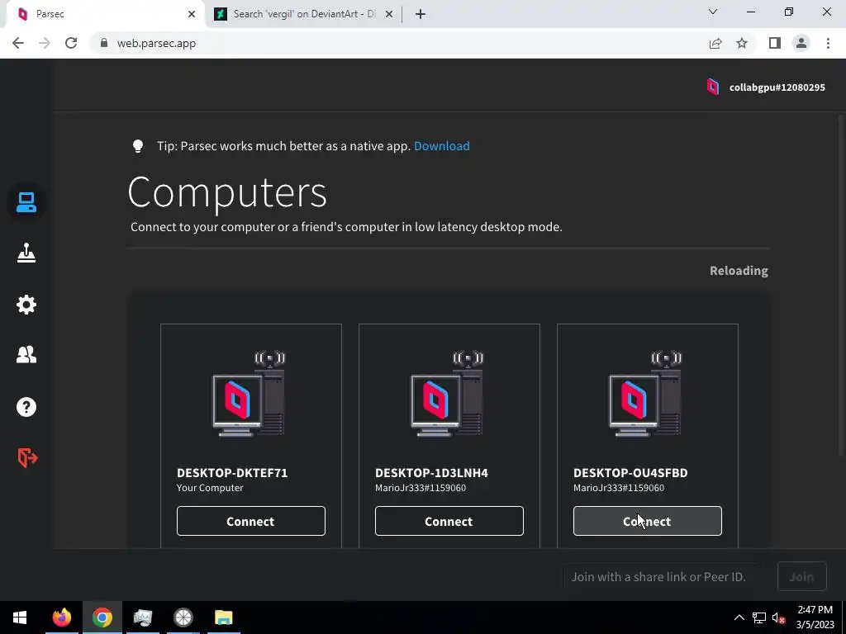Click the red Log out icon
This screenshot has width=846, height=634.
tap(27, 457)
